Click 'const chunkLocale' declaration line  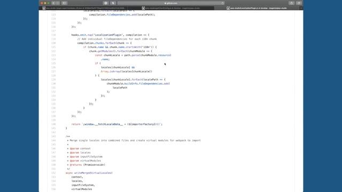click(x=133, y=55)
